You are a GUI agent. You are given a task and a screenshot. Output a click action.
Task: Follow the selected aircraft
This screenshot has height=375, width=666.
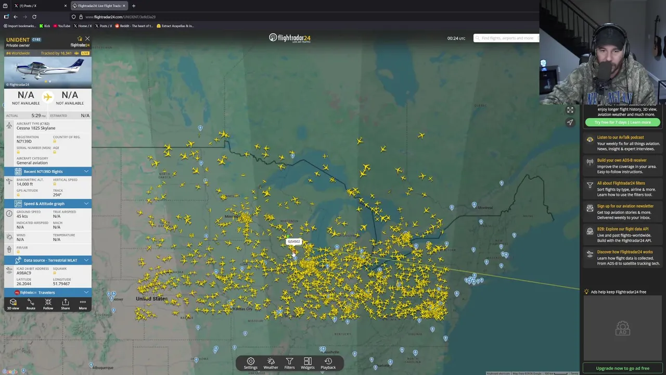click(48, 304)
